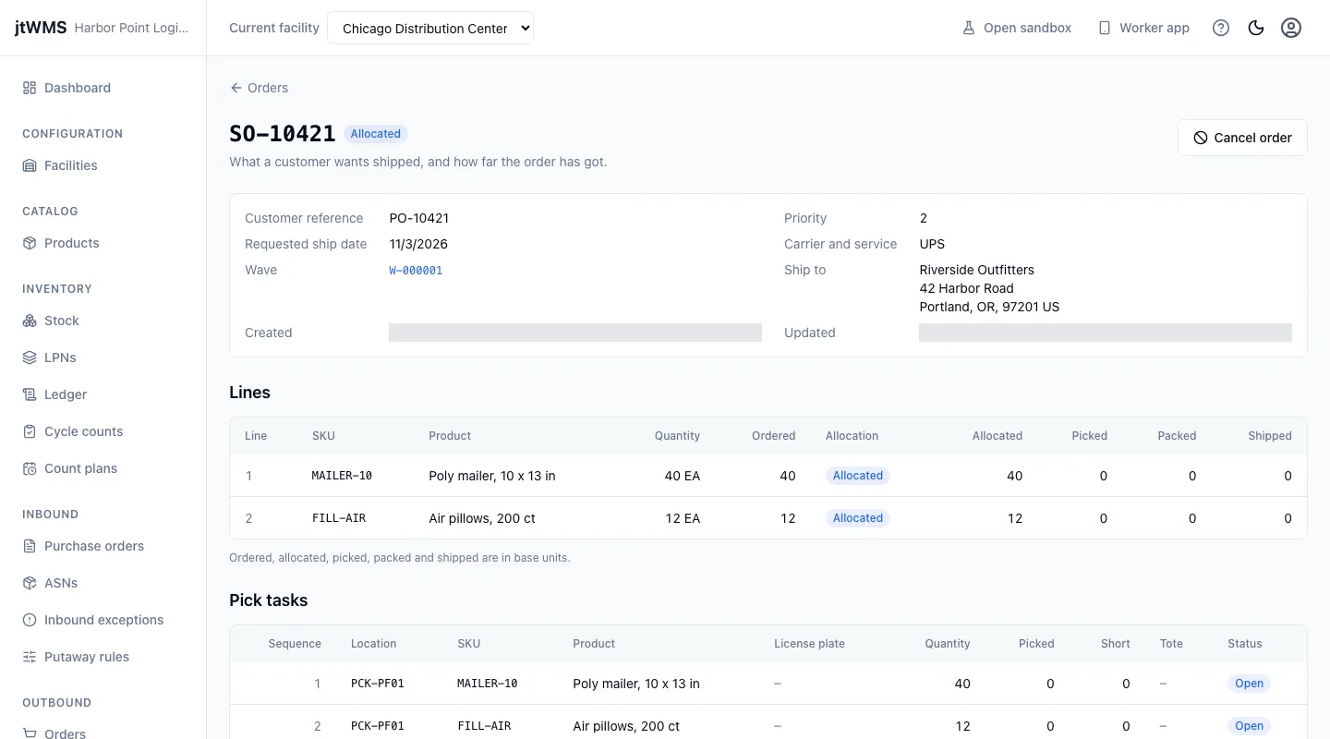Toggle dark mode moon icon
The image size is (1330, 739).
point(1256,28)
